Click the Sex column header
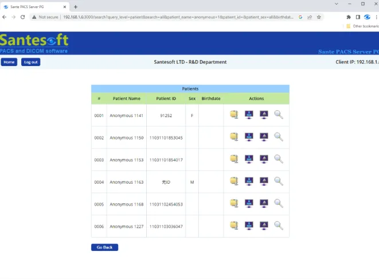Viewport: 379px width, 279px height. coord(192,99)
